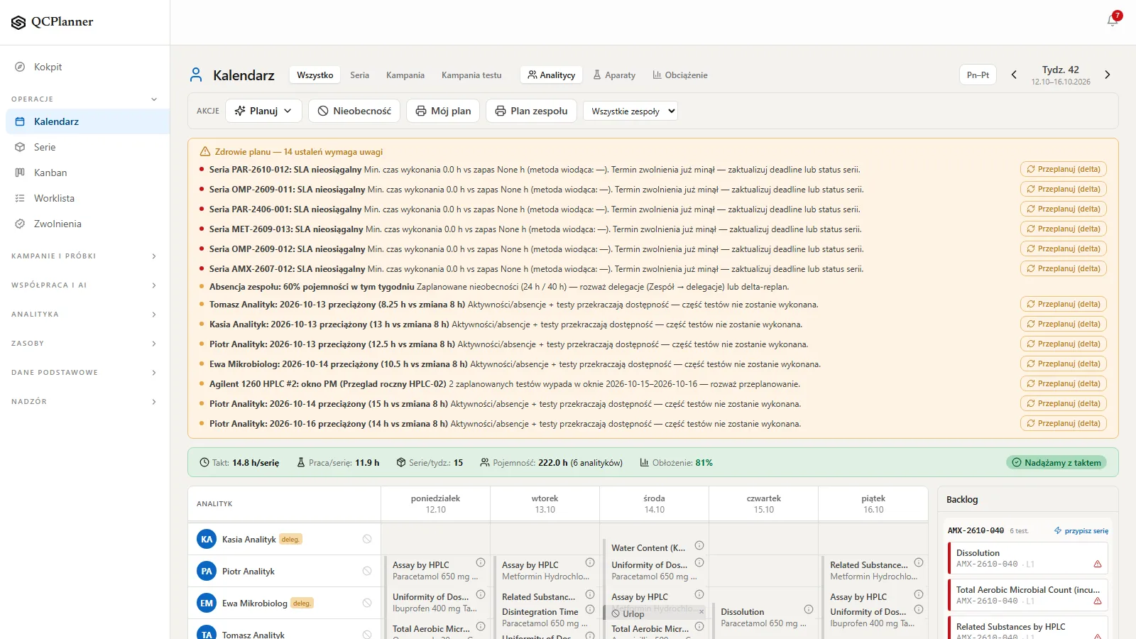Expand the KAMPANIE I PRÓBKI section

(85, 256)
